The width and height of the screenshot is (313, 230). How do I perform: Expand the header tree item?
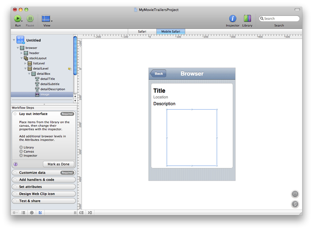point(22,53)
